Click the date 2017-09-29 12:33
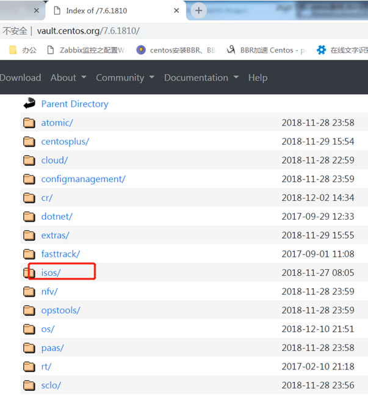The image size is (368, 395). click(x=318, y=216)
